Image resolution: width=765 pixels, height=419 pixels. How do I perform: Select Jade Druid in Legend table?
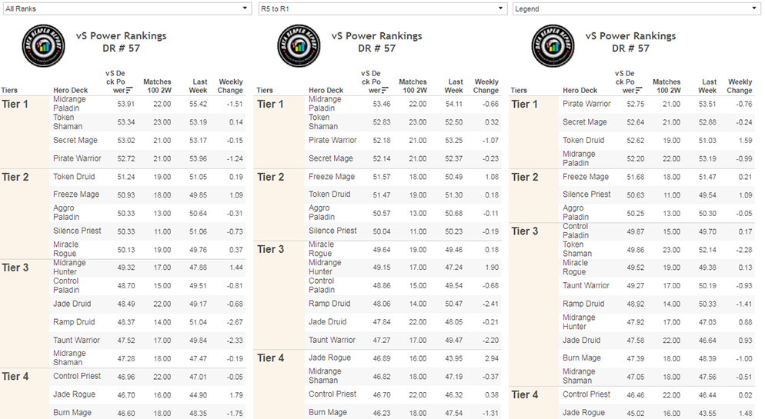point(582,340)
